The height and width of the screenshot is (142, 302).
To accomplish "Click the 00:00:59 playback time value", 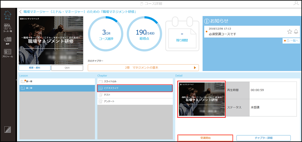I will 257,90.
